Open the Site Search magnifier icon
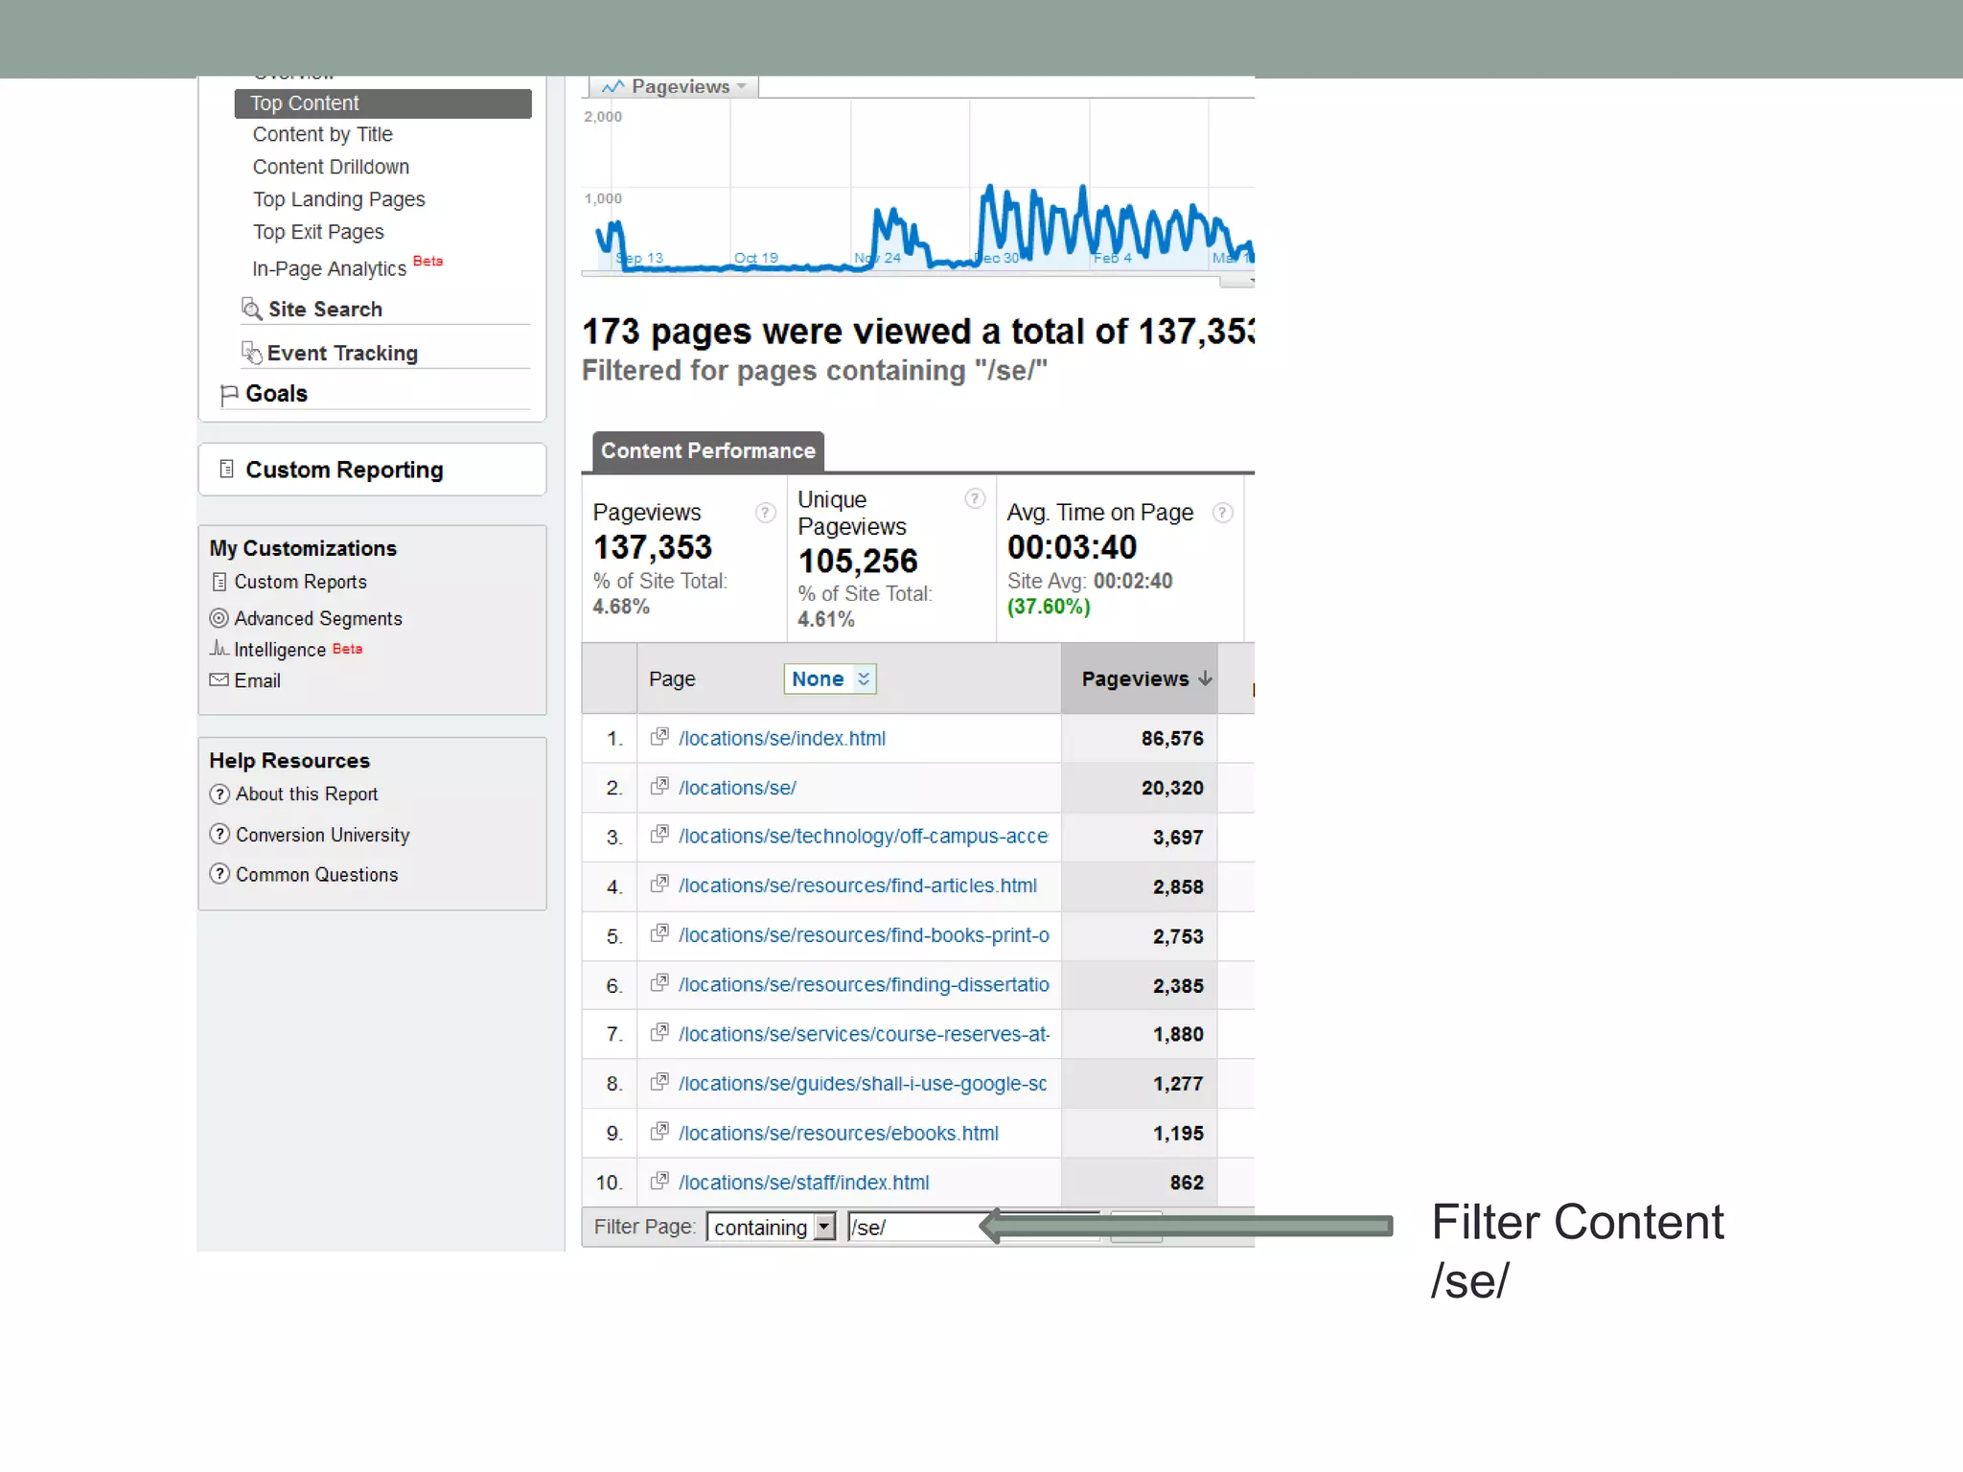Viewport: 1963px width, 1472px height. [251, 309]
